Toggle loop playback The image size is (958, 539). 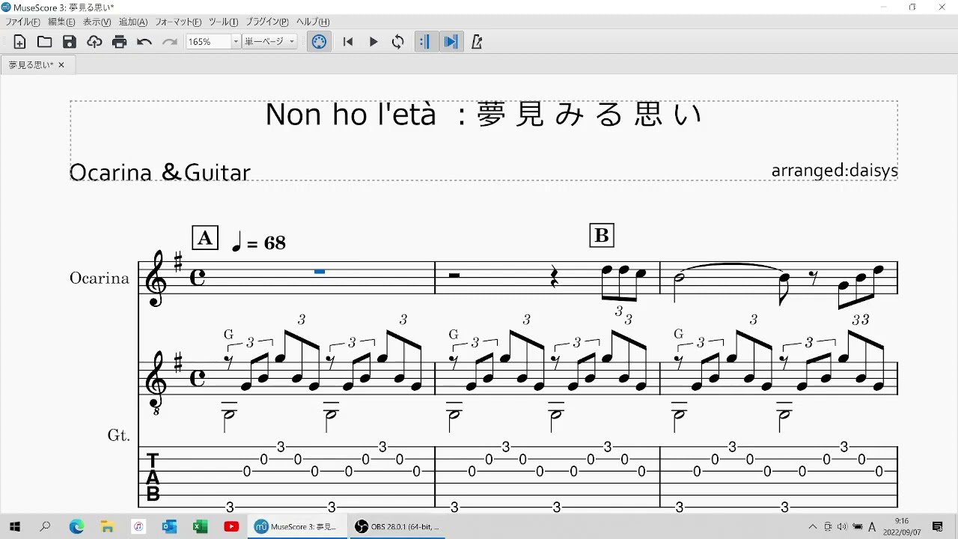(x=398, y=42)
